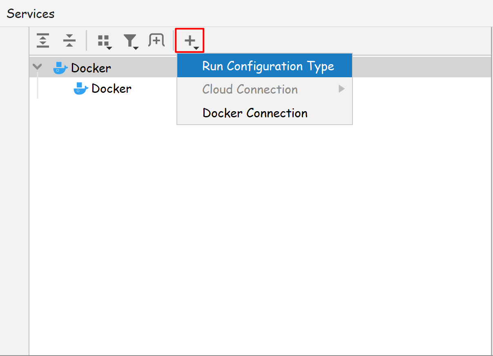Click the Expand All toolbar icon
493x356 pixels.
[x=43, y=40]
